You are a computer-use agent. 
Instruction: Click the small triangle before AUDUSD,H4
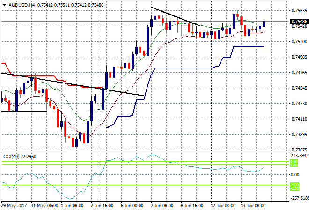coord(4,5)
